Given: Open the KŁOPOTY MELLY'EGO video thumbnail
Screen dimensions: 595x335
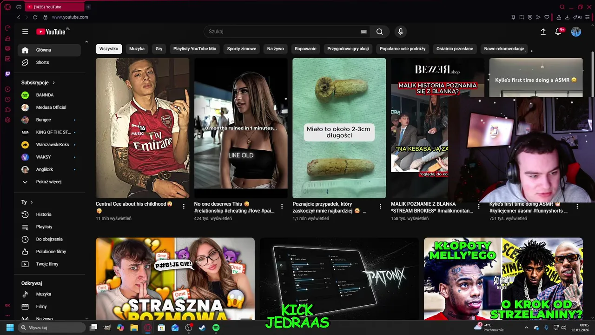Looking at the screenshot, I should (503, 279).
